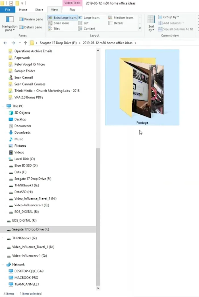This screenshot has width=199, height=297.
Task: Click the Documents icon
Action: pos(11,126)
